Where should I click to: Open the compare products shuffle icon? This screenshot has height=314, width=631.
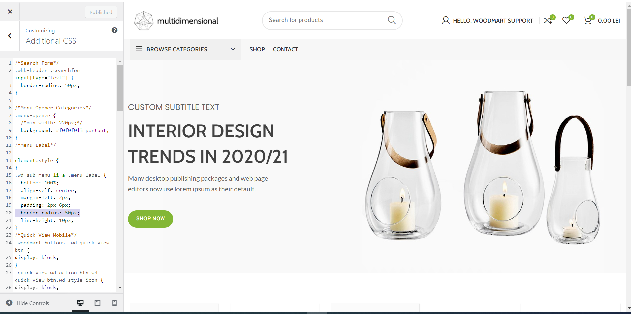coord(548,21)
